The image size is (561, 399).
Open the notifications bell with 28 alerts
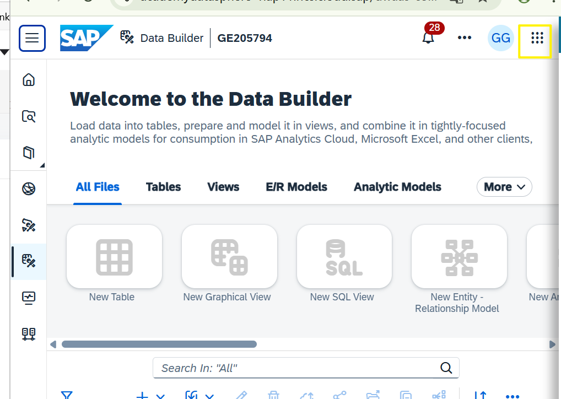428,37
